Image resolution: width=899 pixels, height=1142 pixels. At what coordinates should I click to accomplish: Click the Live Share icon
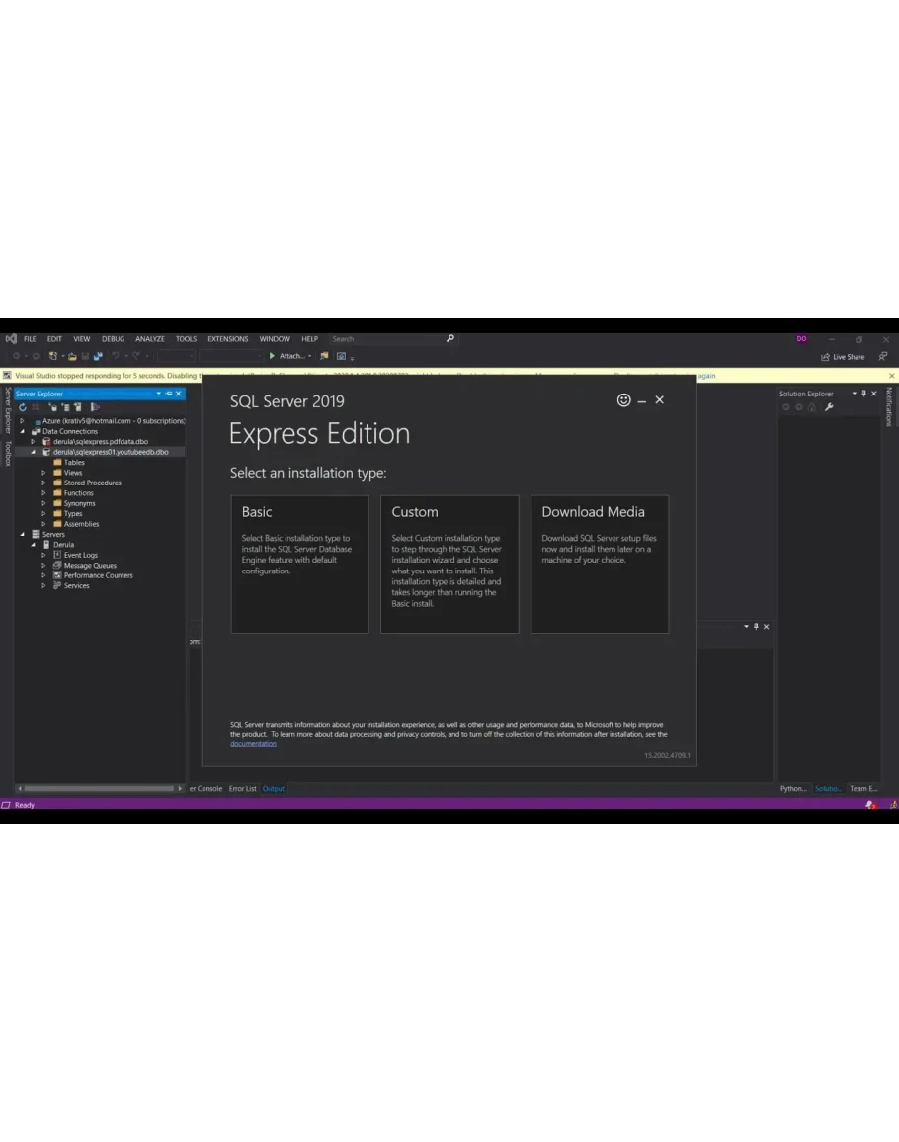pyautogui.click(x=826, y=357)
